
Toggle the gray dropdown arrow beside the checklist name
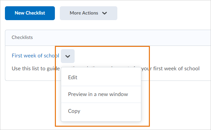tap(68, 56)
